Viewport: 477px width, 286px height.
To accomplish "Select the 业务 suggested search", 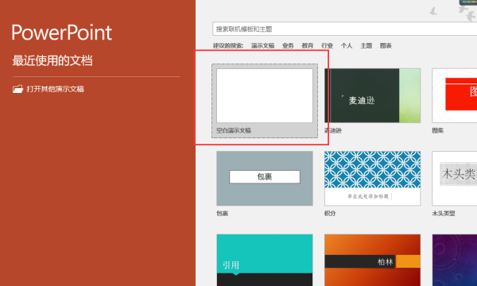I will coord(288,45).
